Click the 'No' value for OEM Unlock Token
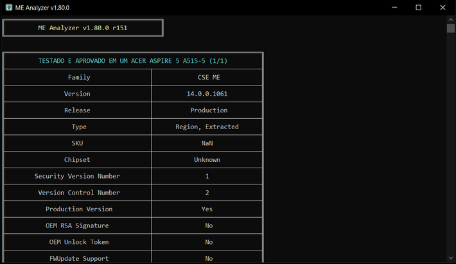 [209, 242]
